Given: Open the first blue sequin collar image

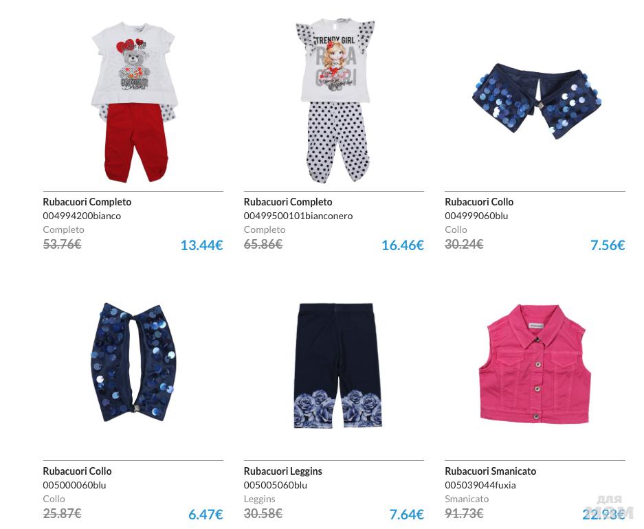Looking at the screenshot, I should [536, 102].
